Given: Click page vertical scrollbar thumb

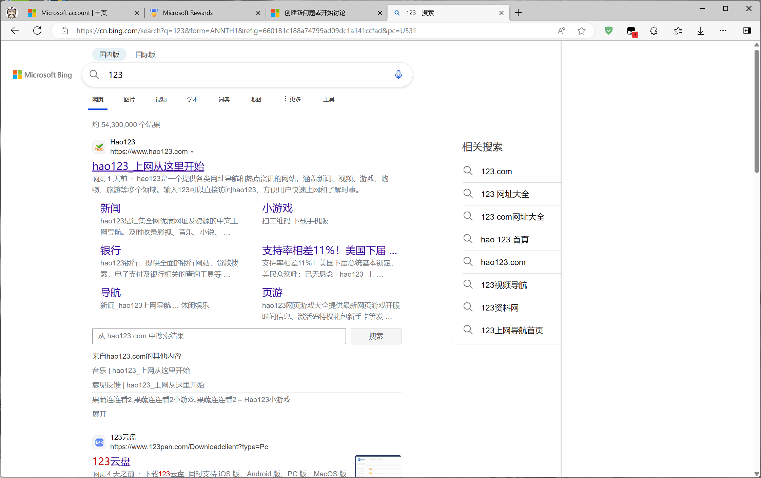Looking at the screenshot, I should click(757, 112).
